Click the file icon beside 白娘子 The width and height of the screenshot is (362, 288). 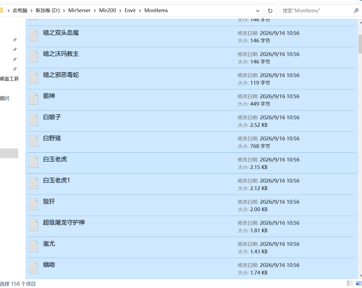tap(34, 120)
